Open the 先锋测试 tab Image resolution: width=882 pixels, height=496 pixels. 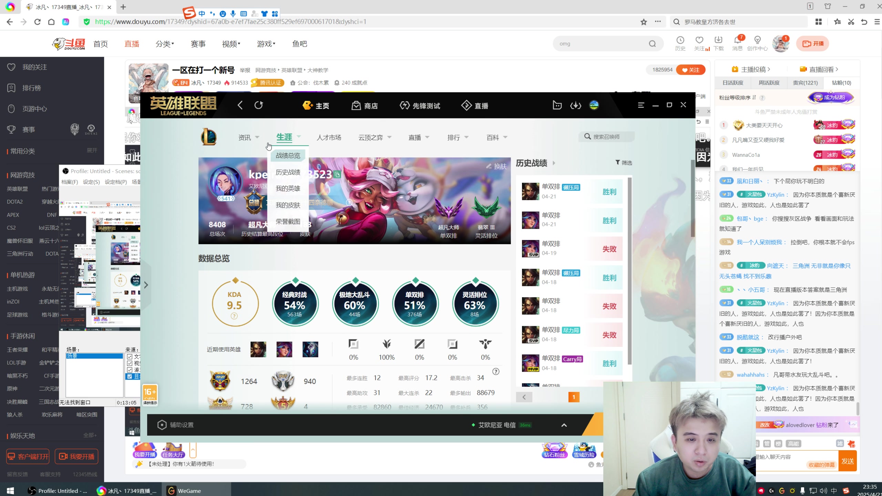[x=420, y=106]
